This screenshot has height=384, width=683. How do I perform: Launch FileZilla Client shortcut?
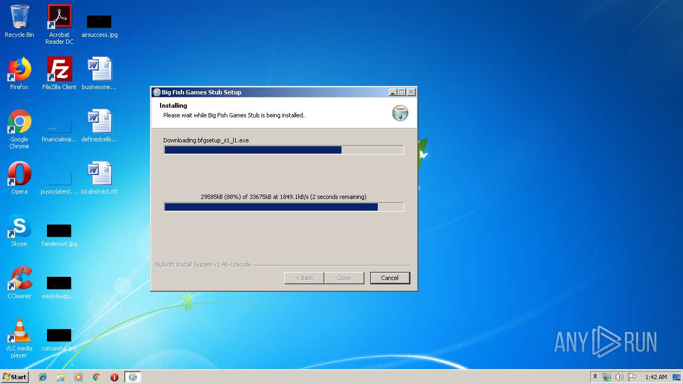(59, 74)
